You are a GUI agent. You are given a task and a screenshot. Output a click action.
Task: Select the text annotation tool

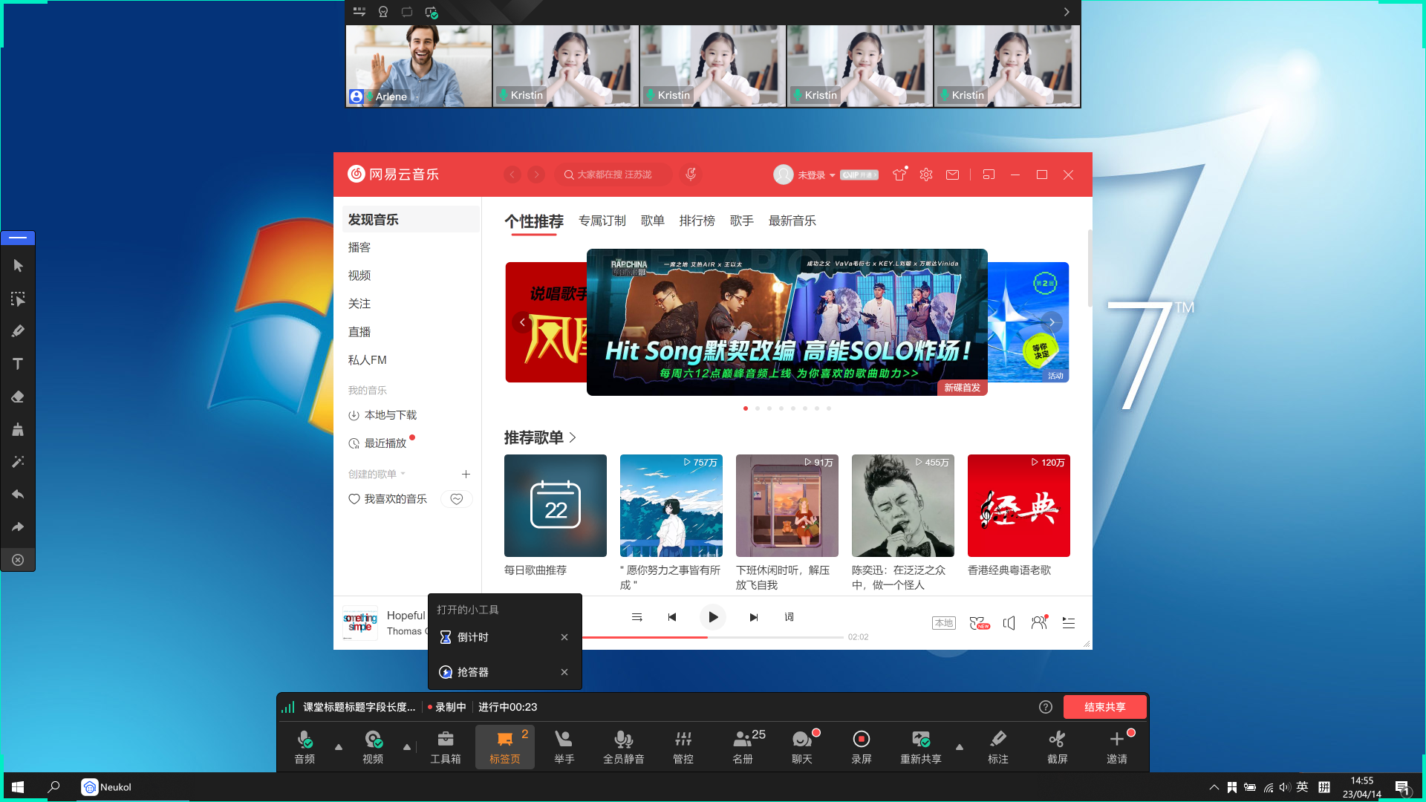18,364
